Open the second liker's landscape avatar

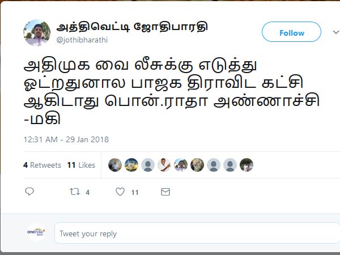coord(131,165)
